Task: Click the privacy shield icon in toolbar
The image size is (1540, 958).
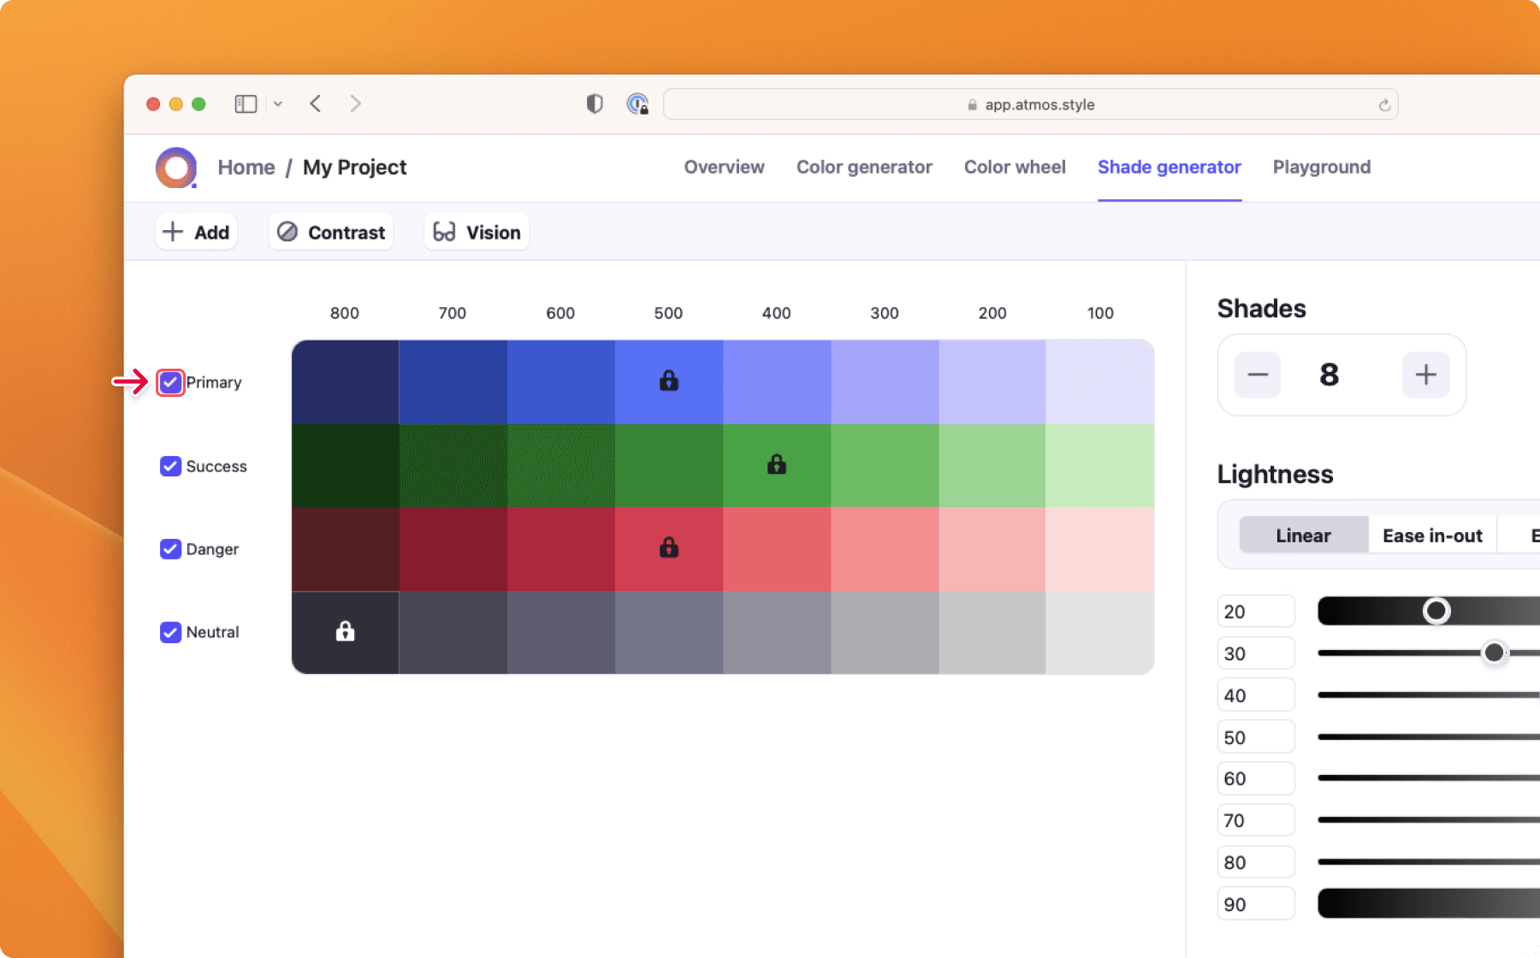Action: [x=595, y=104]
